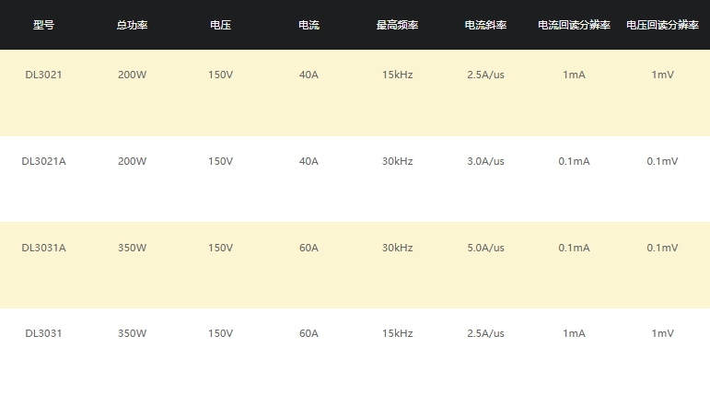The image size is (710, 394).
Task: Open the DL3031A model entry
Action: click(43, 248)
